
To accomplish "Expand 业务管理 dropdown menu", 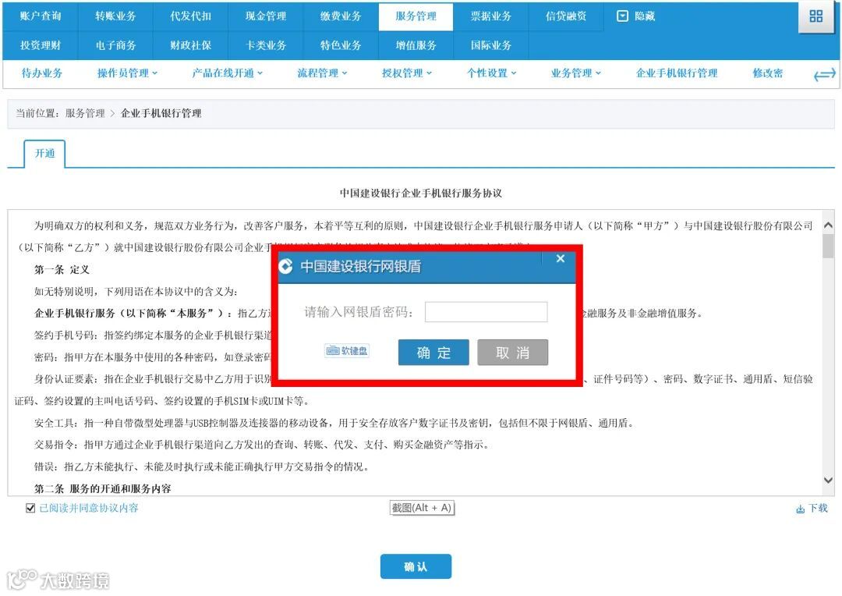I will 575,73.
